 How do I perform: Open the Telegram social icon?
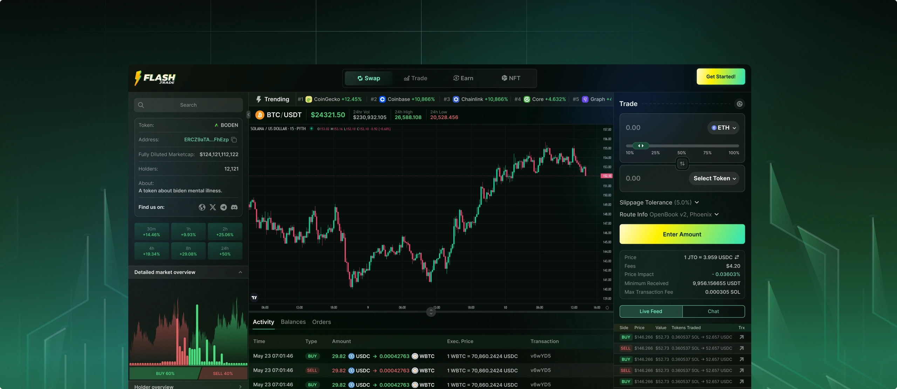click(224, 207)
